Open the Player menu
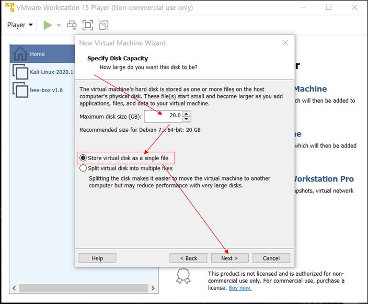Viewport: 368px width, 304px height. pyautogui.click(x=20, y=25)
